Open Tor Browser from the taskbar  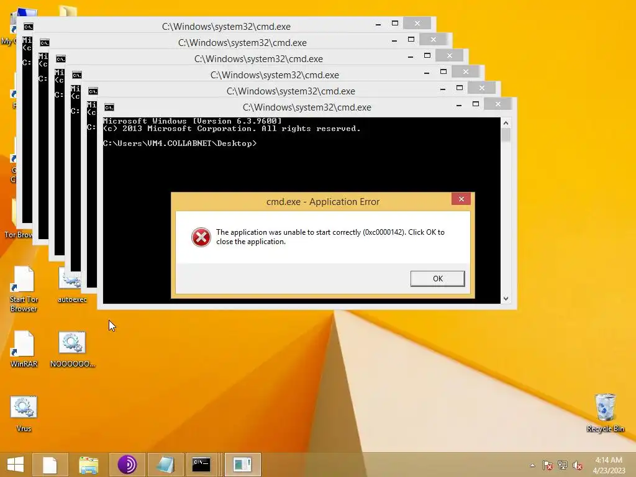point(127,465)
